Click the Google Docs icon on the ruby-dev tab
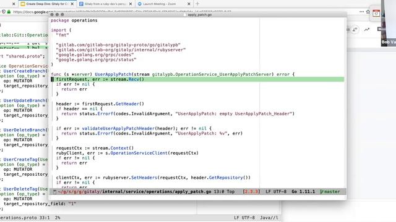Viewport: 396px width, 222px height. [x=81, y=4]
